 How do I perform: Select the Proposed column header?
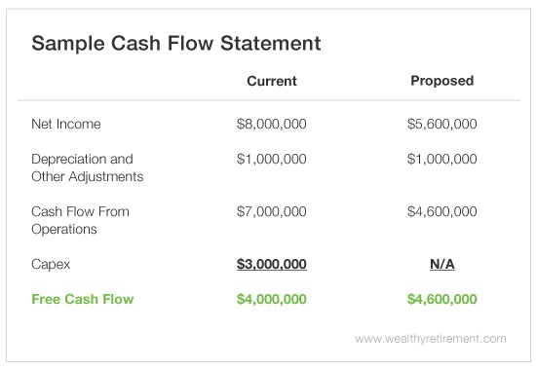[442, 81]
